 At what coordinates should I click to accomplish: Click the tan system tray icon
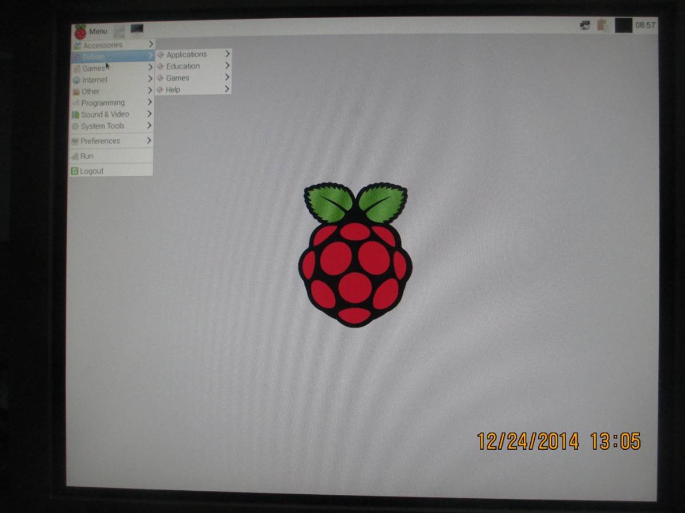click(x=602, y=26)
